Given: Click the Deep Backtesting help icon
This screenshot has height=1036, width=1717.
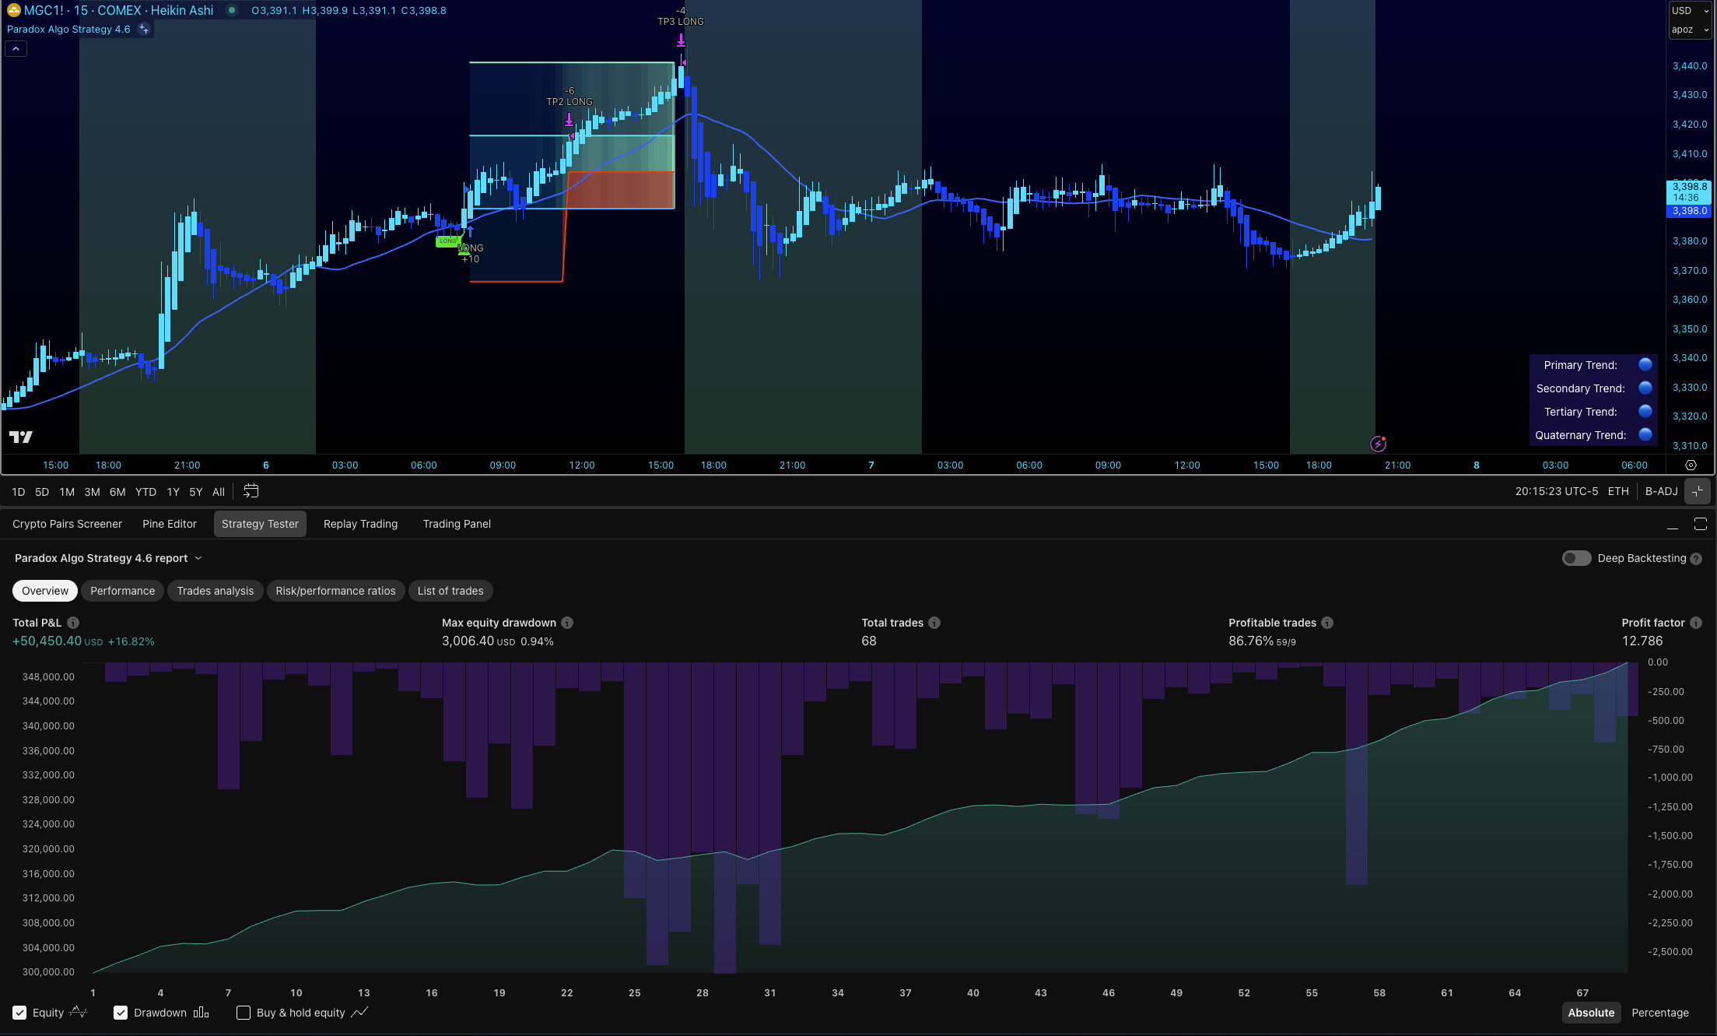Looking at the screenshot, I should (x=1696, y=559).
